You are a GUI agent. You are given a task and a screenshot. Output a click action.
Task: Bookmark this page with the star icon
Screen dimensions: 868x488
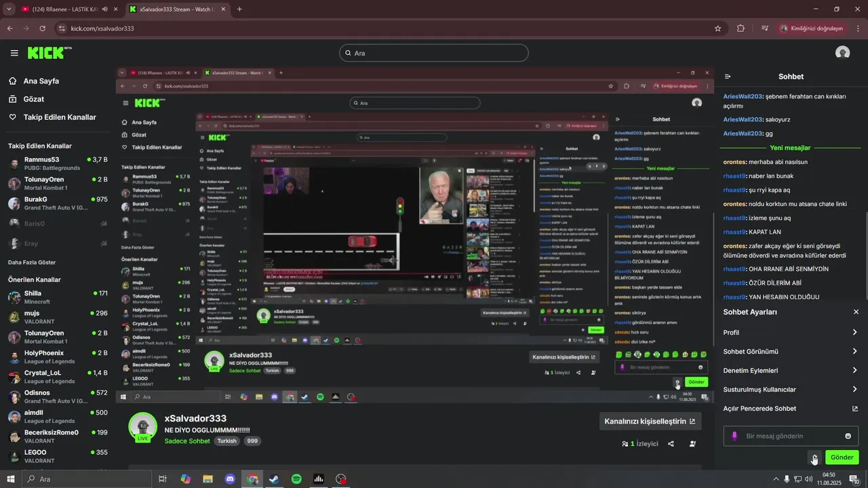coord(717,28)
